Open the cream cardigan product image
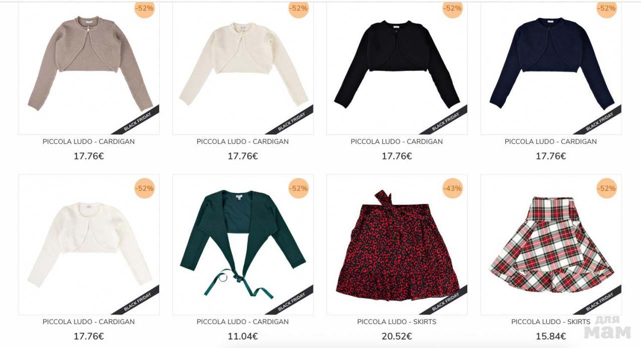This screenshot has width=641, height=348. pos(243,68)
